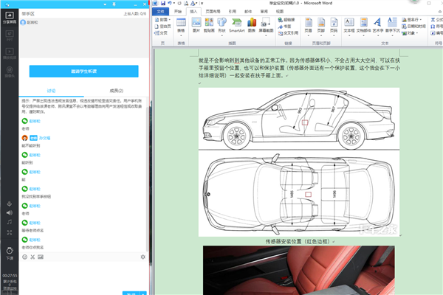Screen dimensions: 443x295
Task: Click the Hyperlink (超链接) button
Action: [x=286, y=19]
